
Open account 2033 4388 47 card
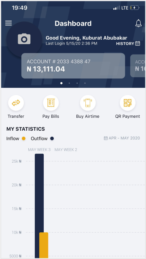coord(73,66)
